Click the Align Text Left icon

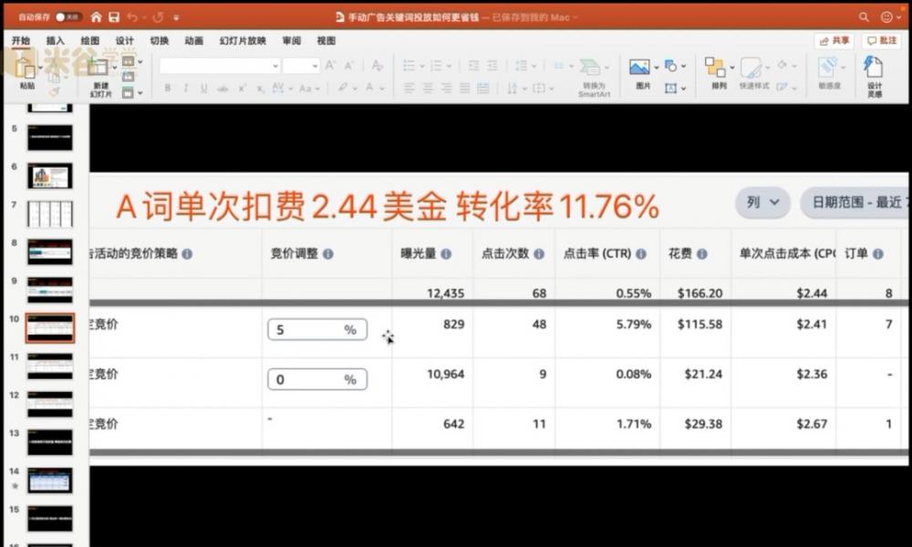(x=409, y=88)
